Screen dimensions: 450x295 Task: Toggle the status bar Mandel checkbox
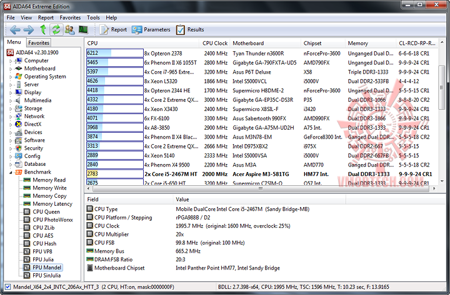(7, 287)
